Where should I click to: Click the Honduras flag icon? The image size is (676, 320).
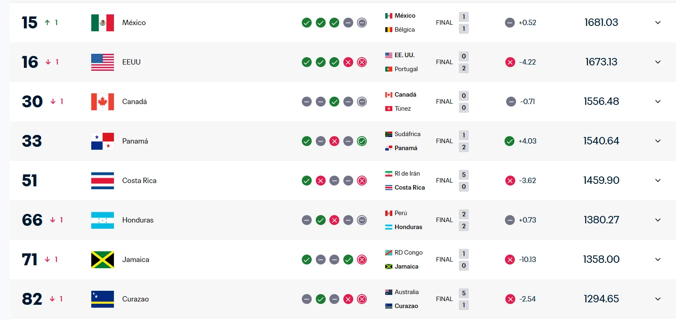[102, 220]
